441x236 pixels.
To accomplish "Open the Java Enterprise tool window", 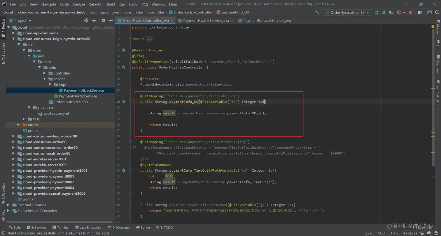I will tap(88, 228).
